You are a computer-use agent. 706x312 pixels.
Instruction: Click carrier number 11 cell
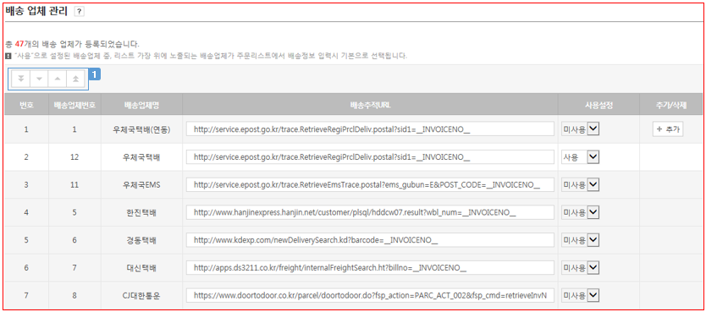click(x=74, y=185)
